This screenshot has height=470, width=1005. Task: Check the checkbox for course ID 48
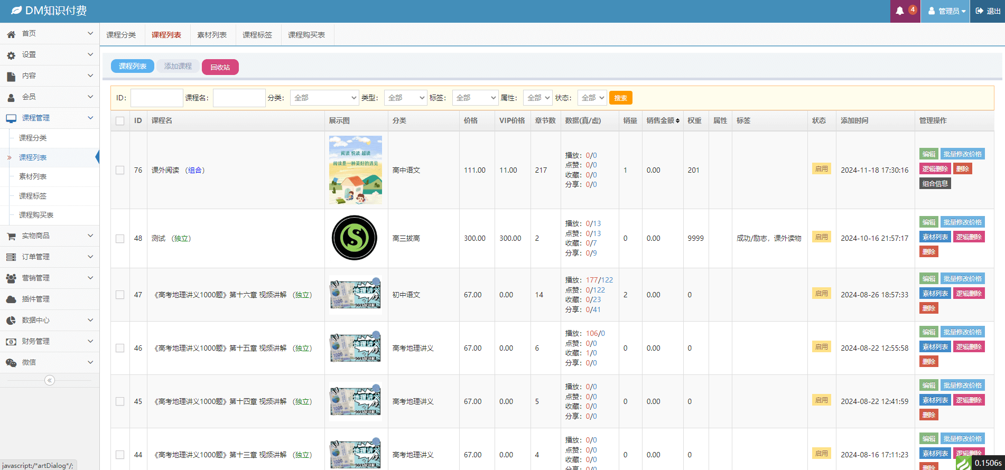(x=120, y=239)
